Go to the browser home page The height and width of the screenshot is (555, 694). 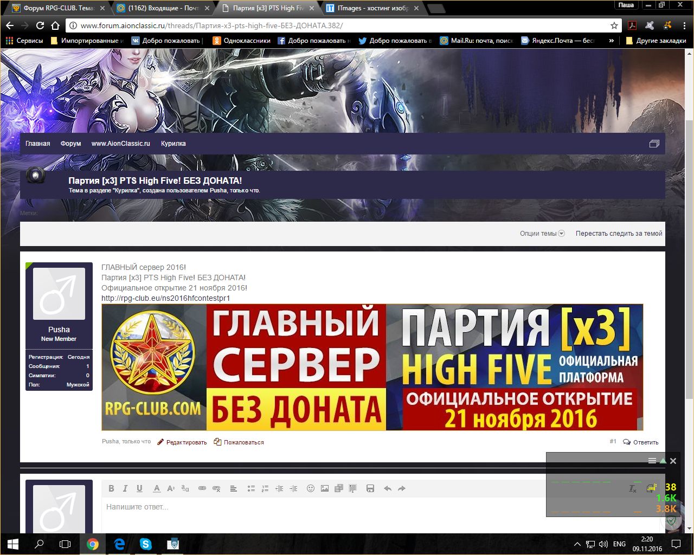(x=55, y=25)
